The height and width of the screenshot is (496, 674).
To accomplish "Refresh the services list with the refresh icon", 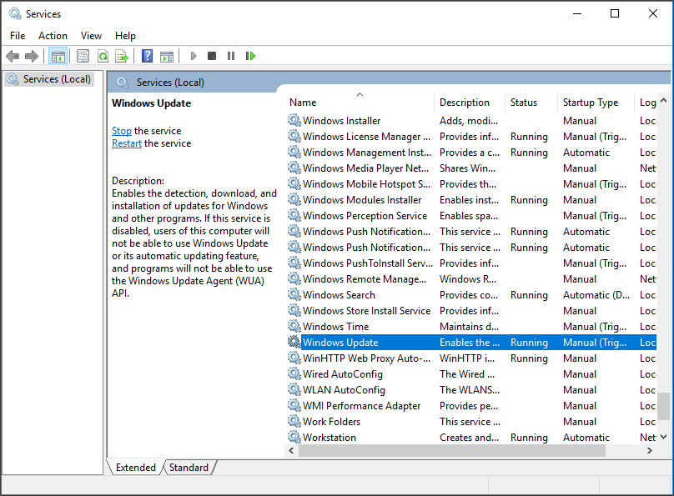I will point(103,56).
